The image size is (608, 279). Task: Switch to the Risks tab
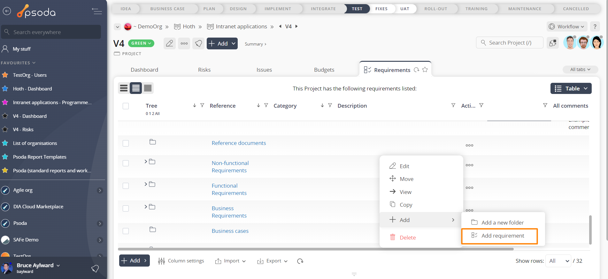point(204,70)
